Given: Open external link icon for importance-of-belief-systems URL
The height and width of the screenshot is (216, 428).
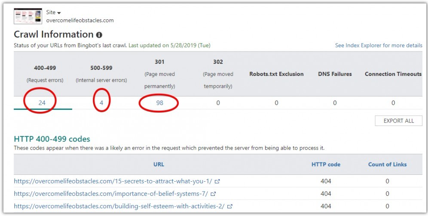Looking at the screenshot, I should click(213, 194).
